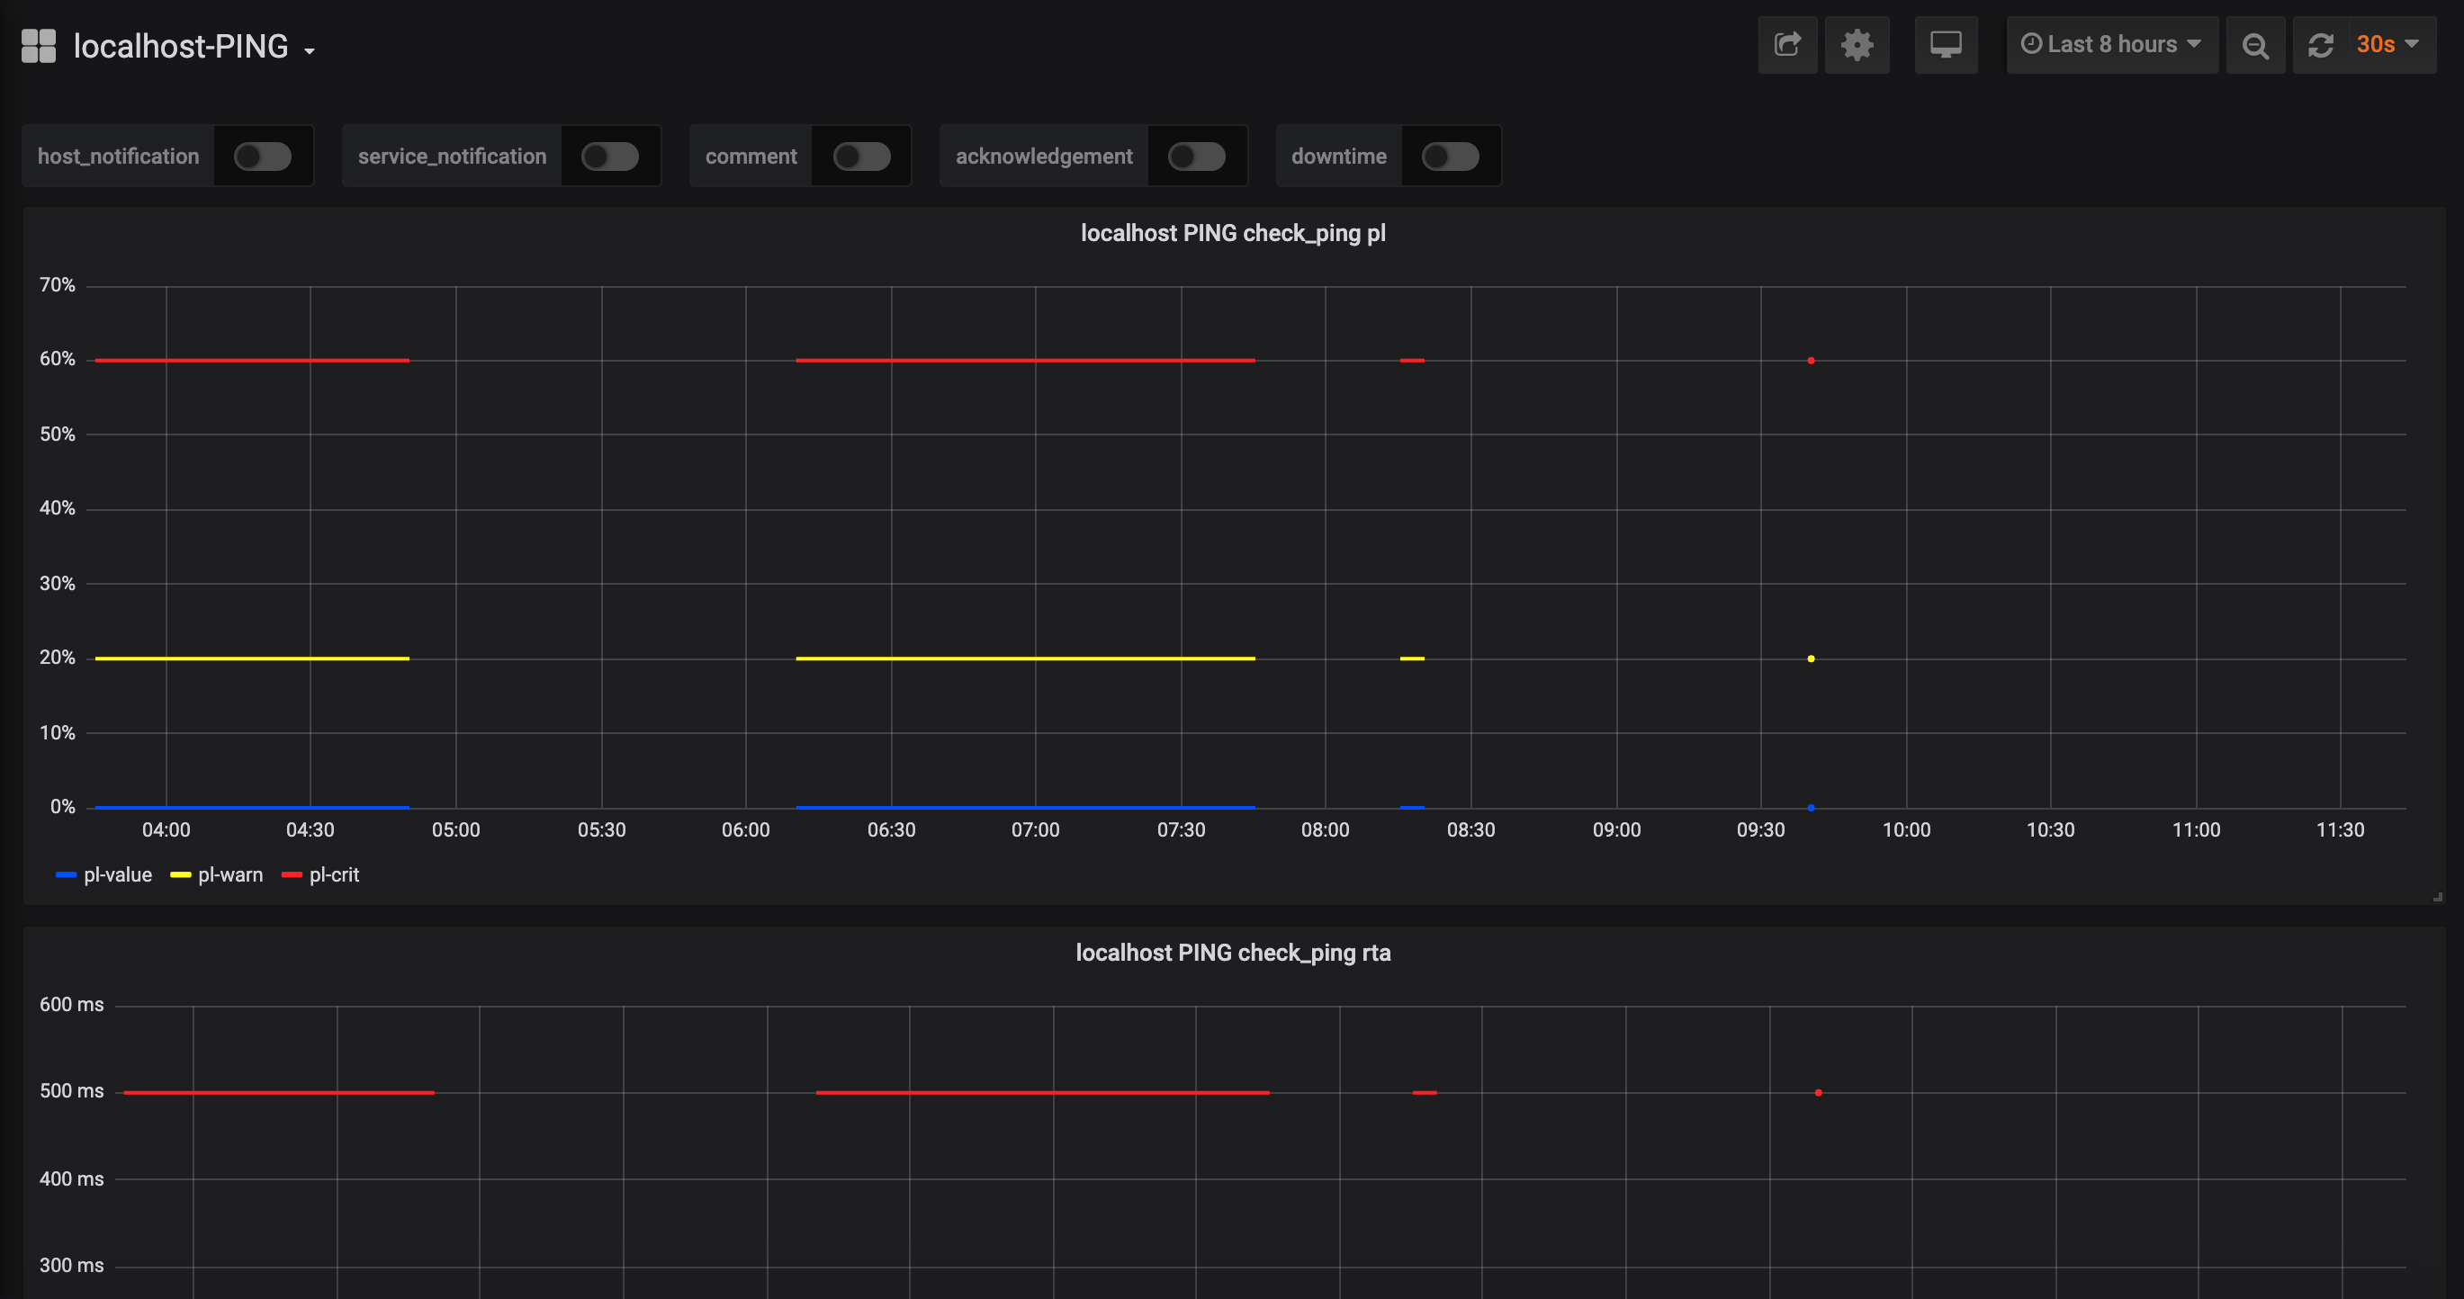Enable the service_notification toggle
This screenshot has width=2464, height=1299.
tap(609, 156)
